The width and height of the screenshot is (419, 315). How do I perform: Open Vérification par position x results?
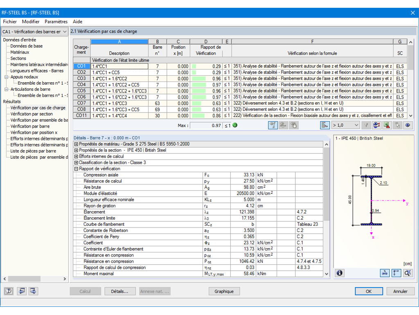point(34,132)
